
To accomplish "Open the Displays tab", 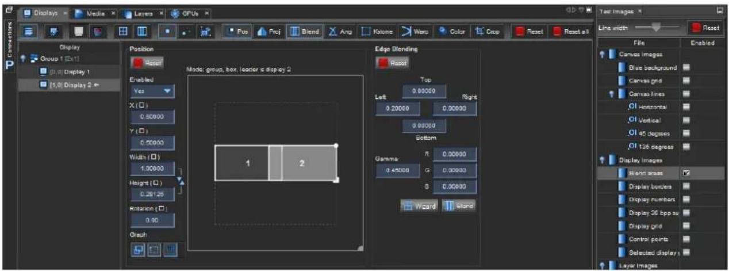I will point(44,13).
